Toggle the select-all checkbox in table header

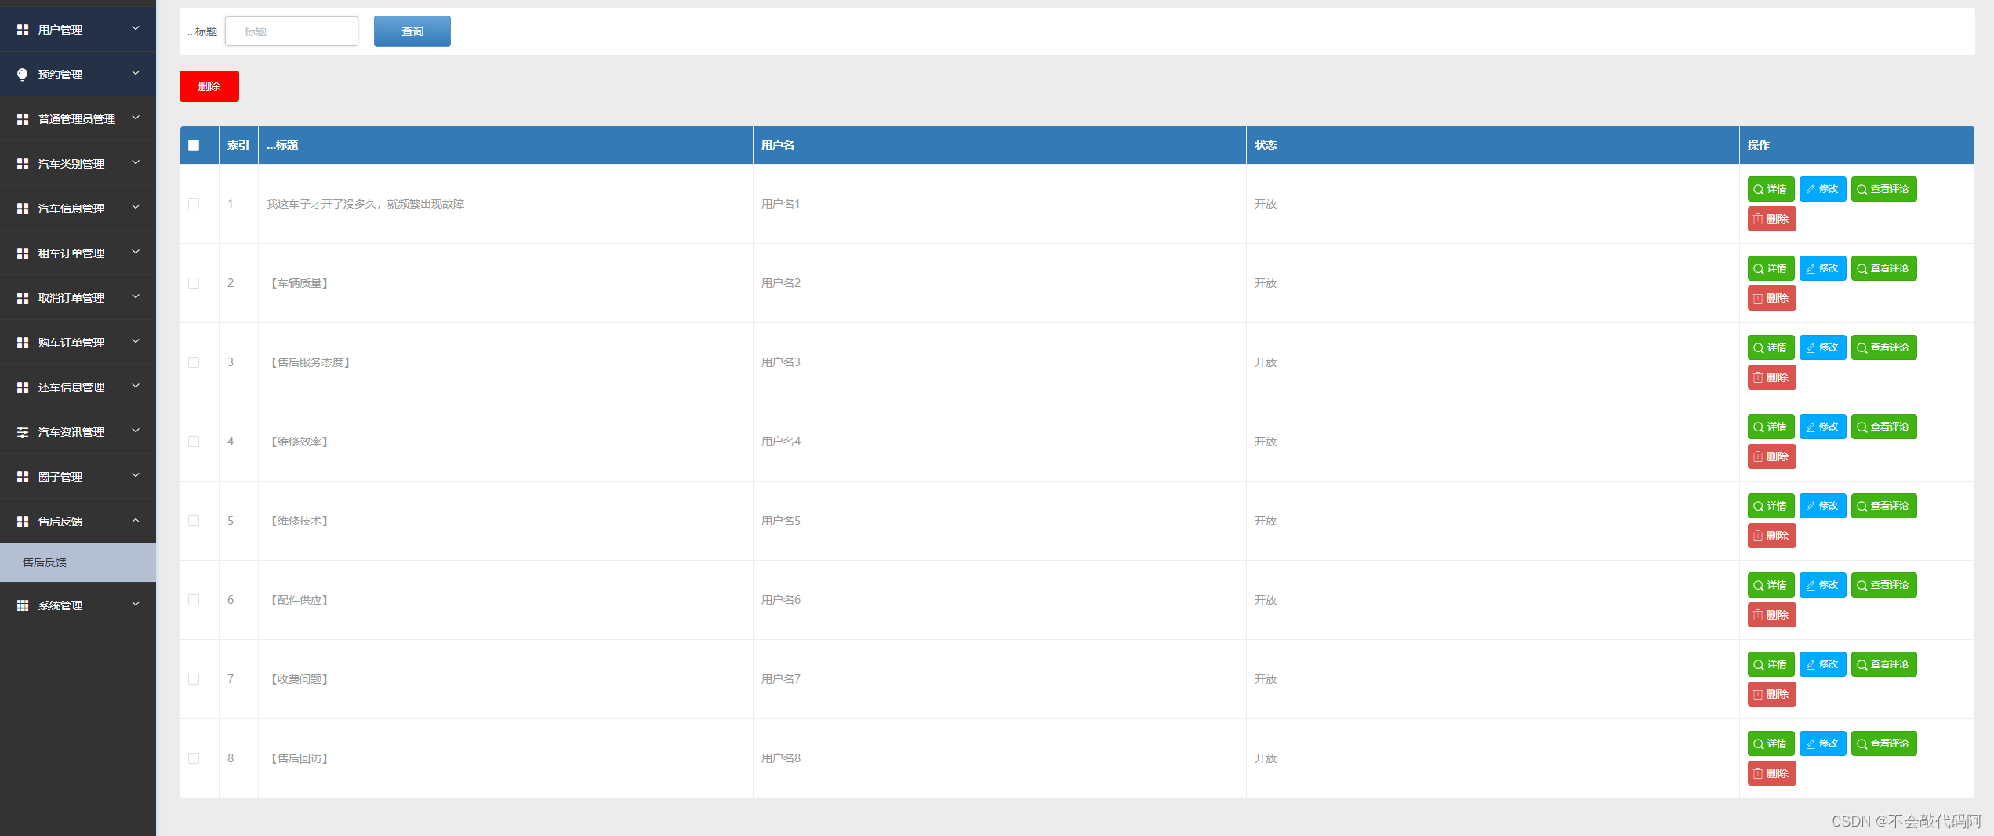tap(194, 145)
